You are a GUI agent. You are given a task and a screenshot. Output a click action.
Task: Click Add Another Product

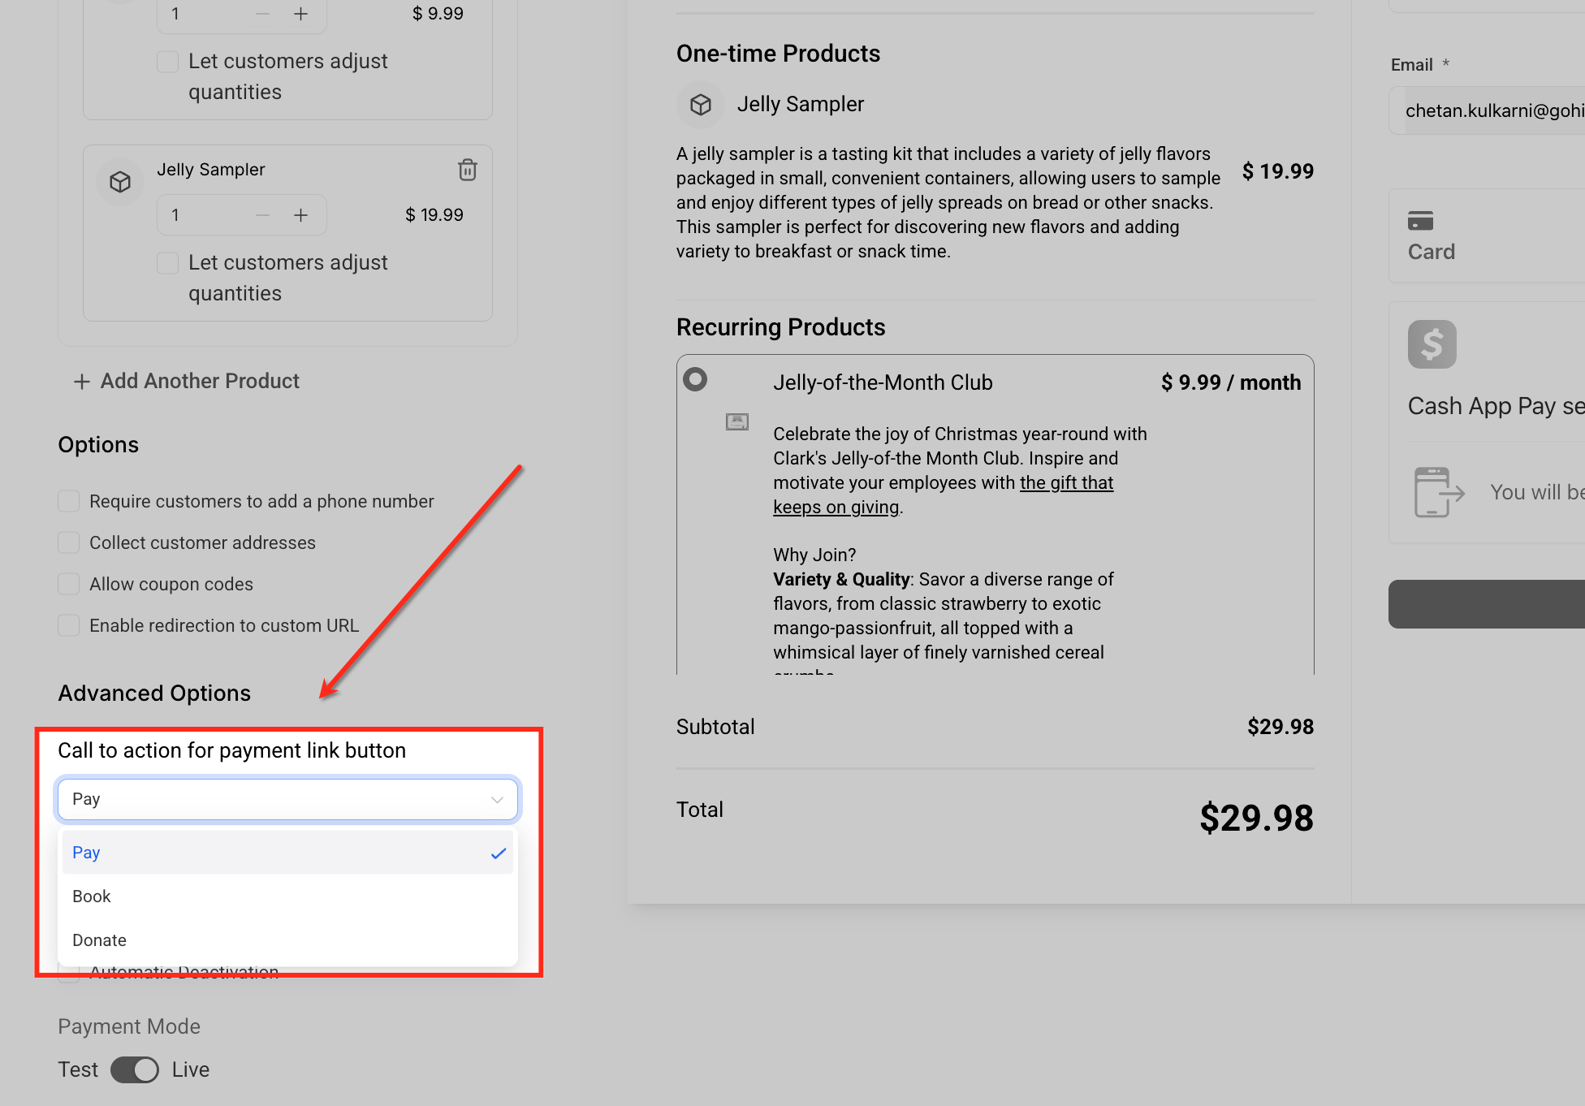click(187, 381)
